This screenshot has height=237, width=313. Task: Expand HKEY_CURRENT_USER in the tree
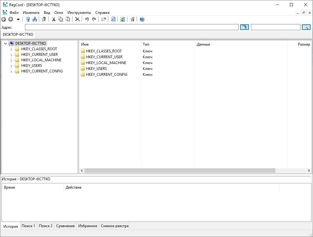point(11,55)
